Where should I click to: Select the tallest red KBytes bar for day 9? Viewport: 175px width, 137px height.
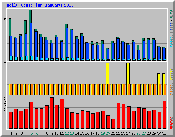coord(52,113)
